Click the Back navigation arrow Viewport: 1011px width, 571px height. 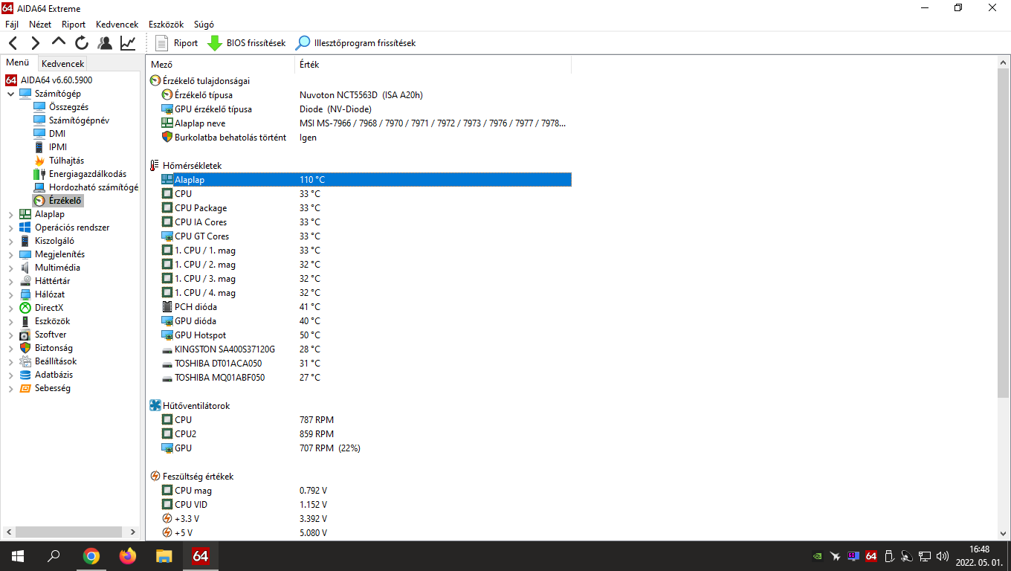tap(13, 43)
